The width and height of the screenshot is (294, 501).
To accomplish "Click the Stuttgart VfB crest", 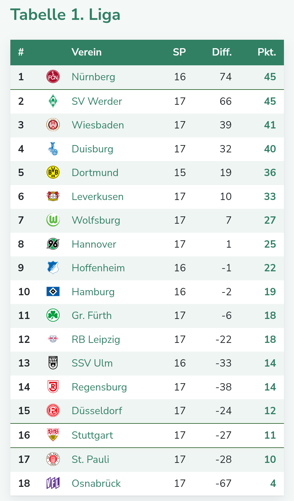I will click(53, 435).
